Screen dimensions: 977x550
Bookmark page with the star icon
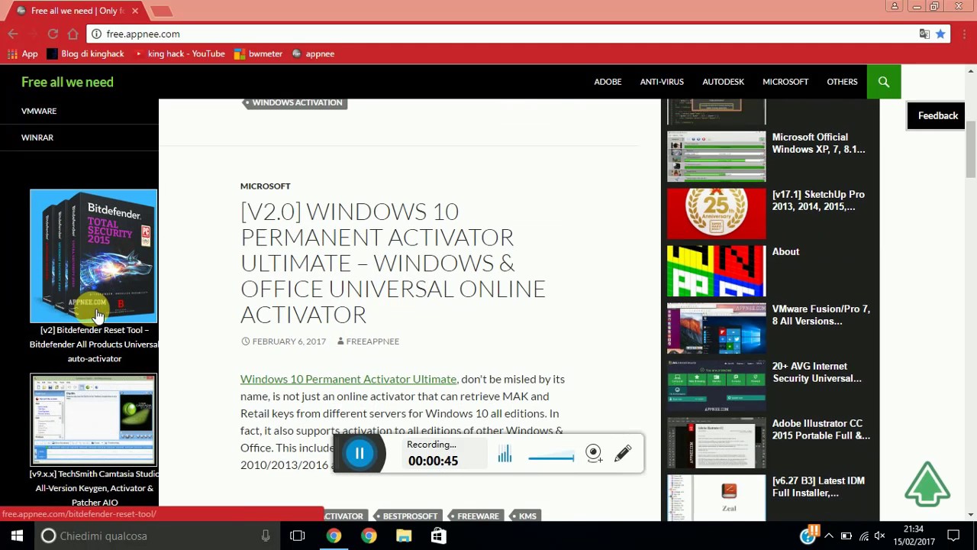(940, 34)
